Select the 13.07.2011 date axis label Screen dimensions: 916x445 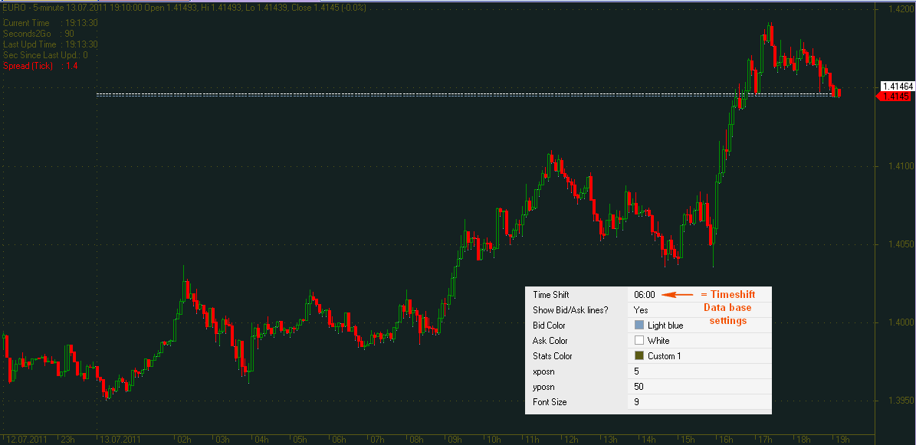click(121, 440)
